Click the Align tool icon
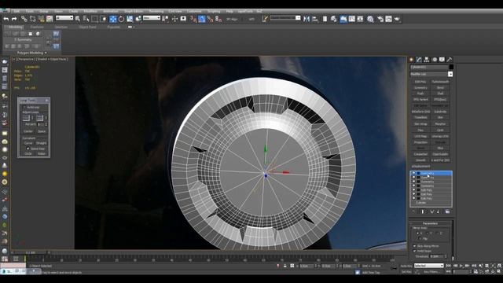The height and width of the screenshot is (283, 503). coord(315,19)
